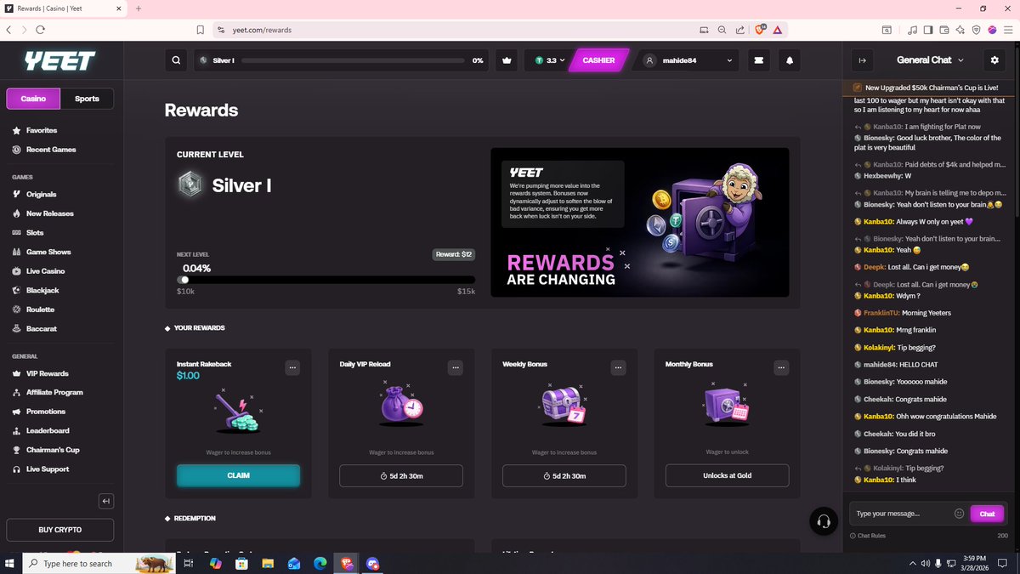Click the crown VIP icon in header
The image size is (1020, 574).
(507, 60)
